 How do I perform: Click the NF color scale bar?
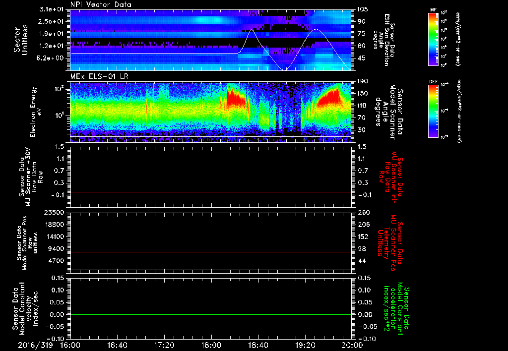point(434,39)
